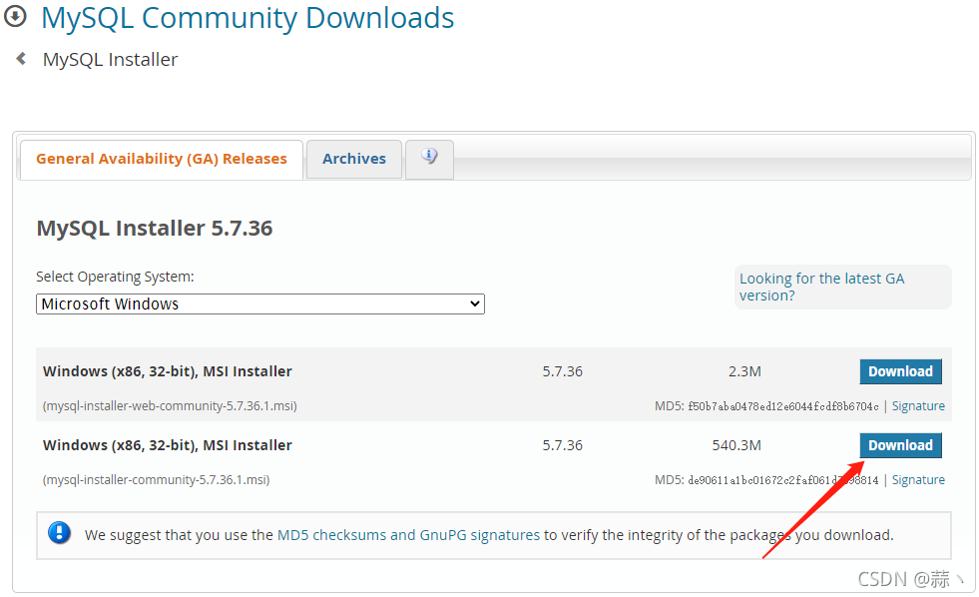Click the 540.3M file size value
The image size is (979, 597).
tap(736, 445)
